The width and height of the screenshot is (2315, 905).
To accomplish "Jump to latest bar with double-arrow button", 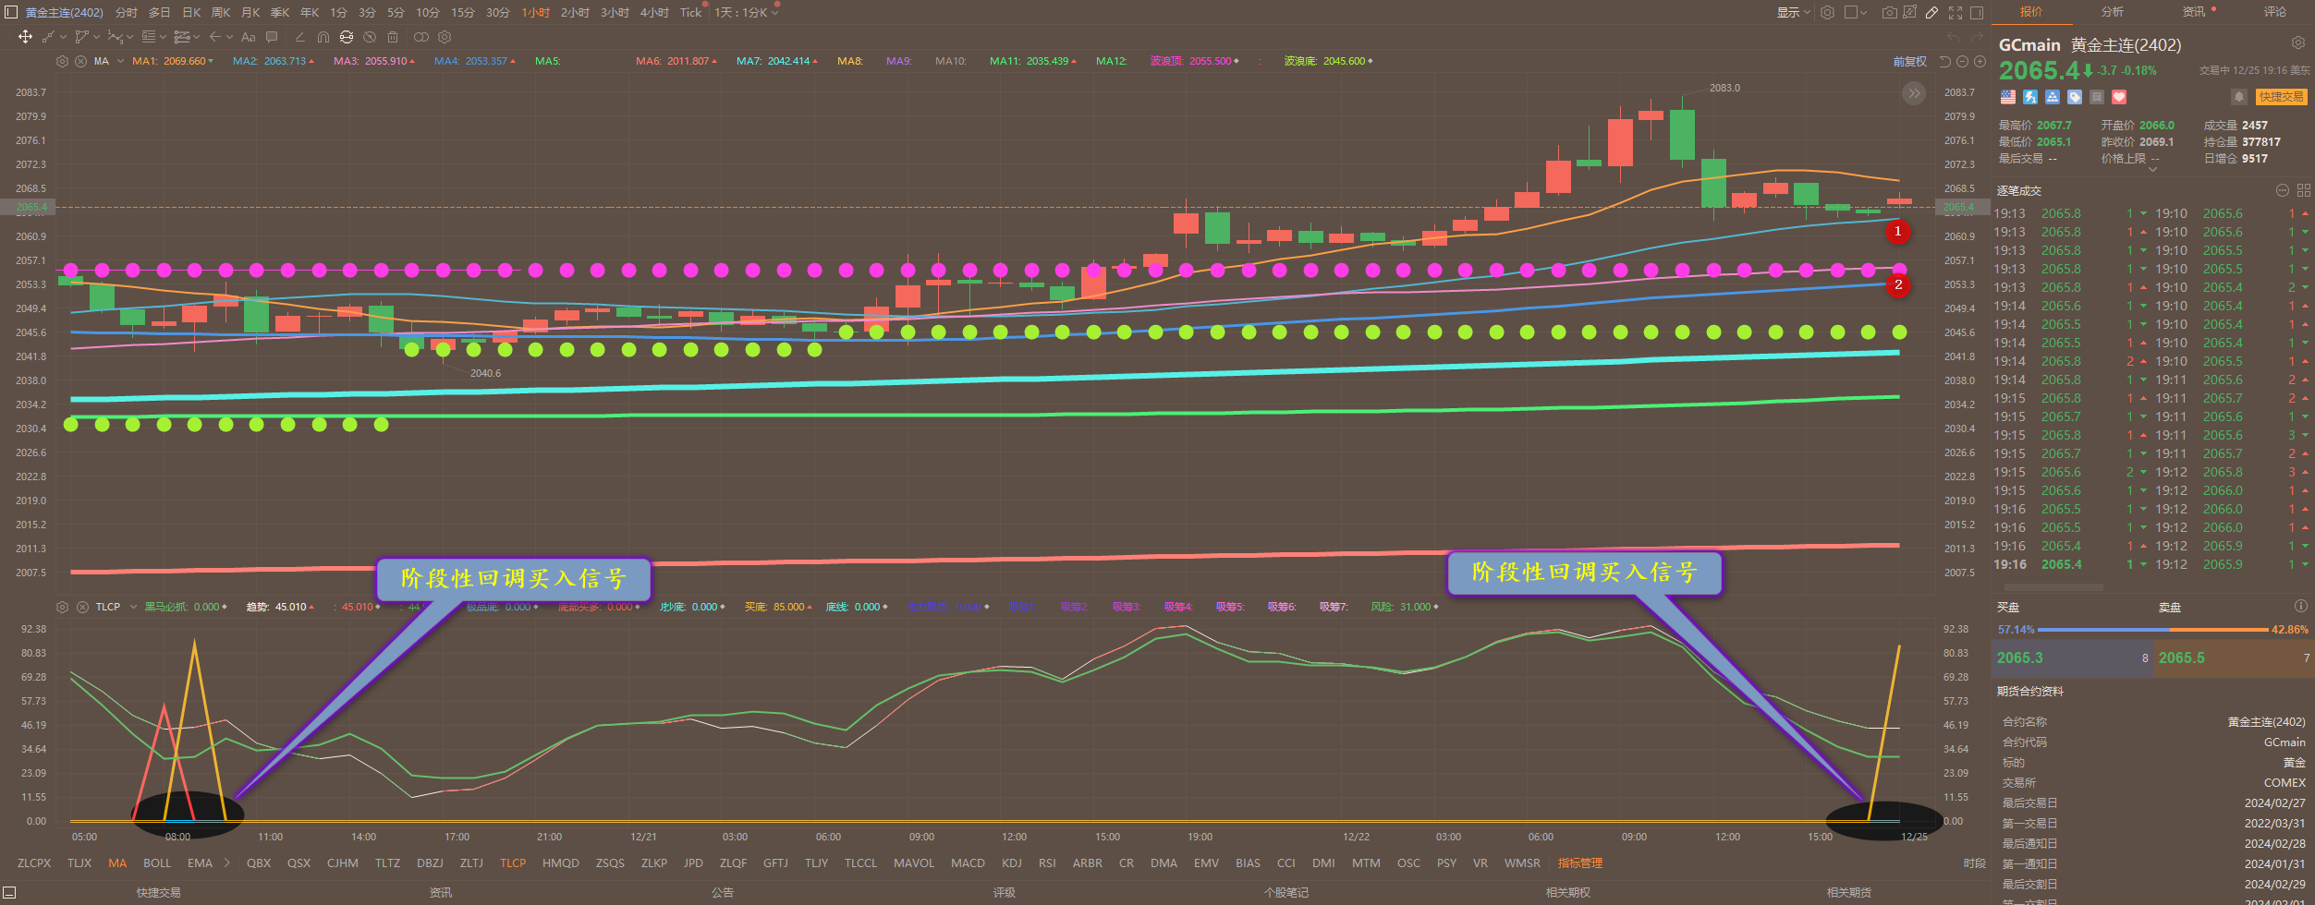I will 1914,92.
